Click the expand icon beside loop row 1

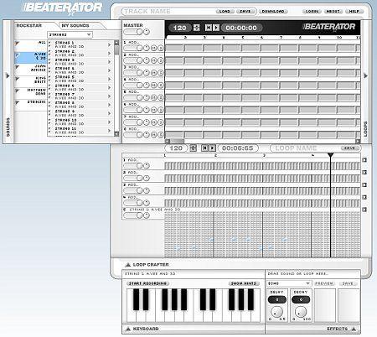pyautogui.click(x=364, y=160)
